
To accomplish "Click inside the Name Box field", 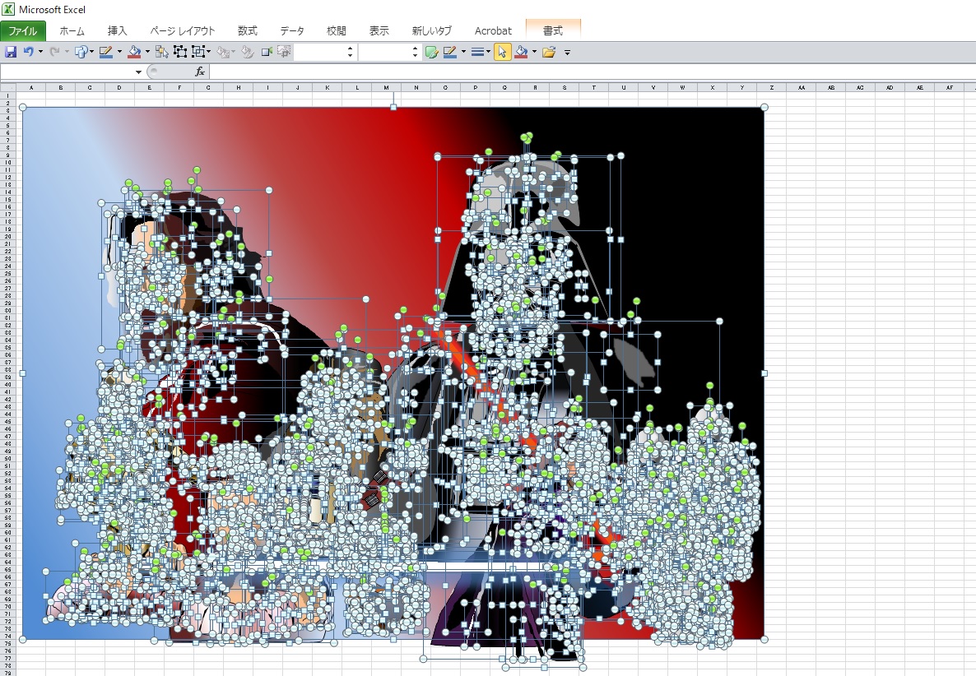I will coord(67,72).
